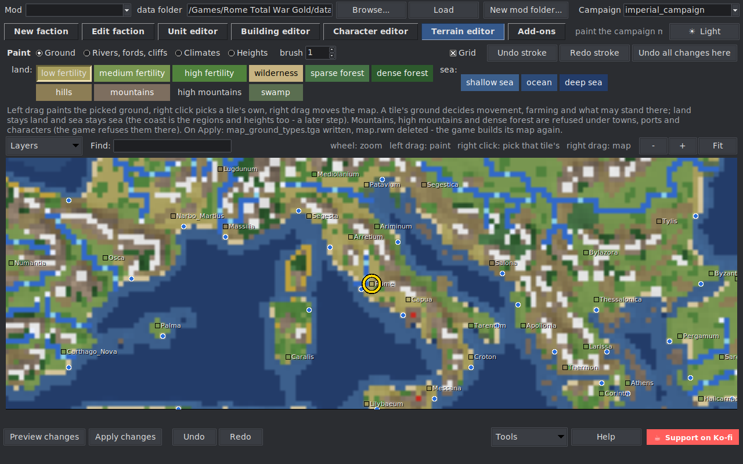Click the Find search field
This screenshot has width=743, height=464.
[x=172, y=146]
